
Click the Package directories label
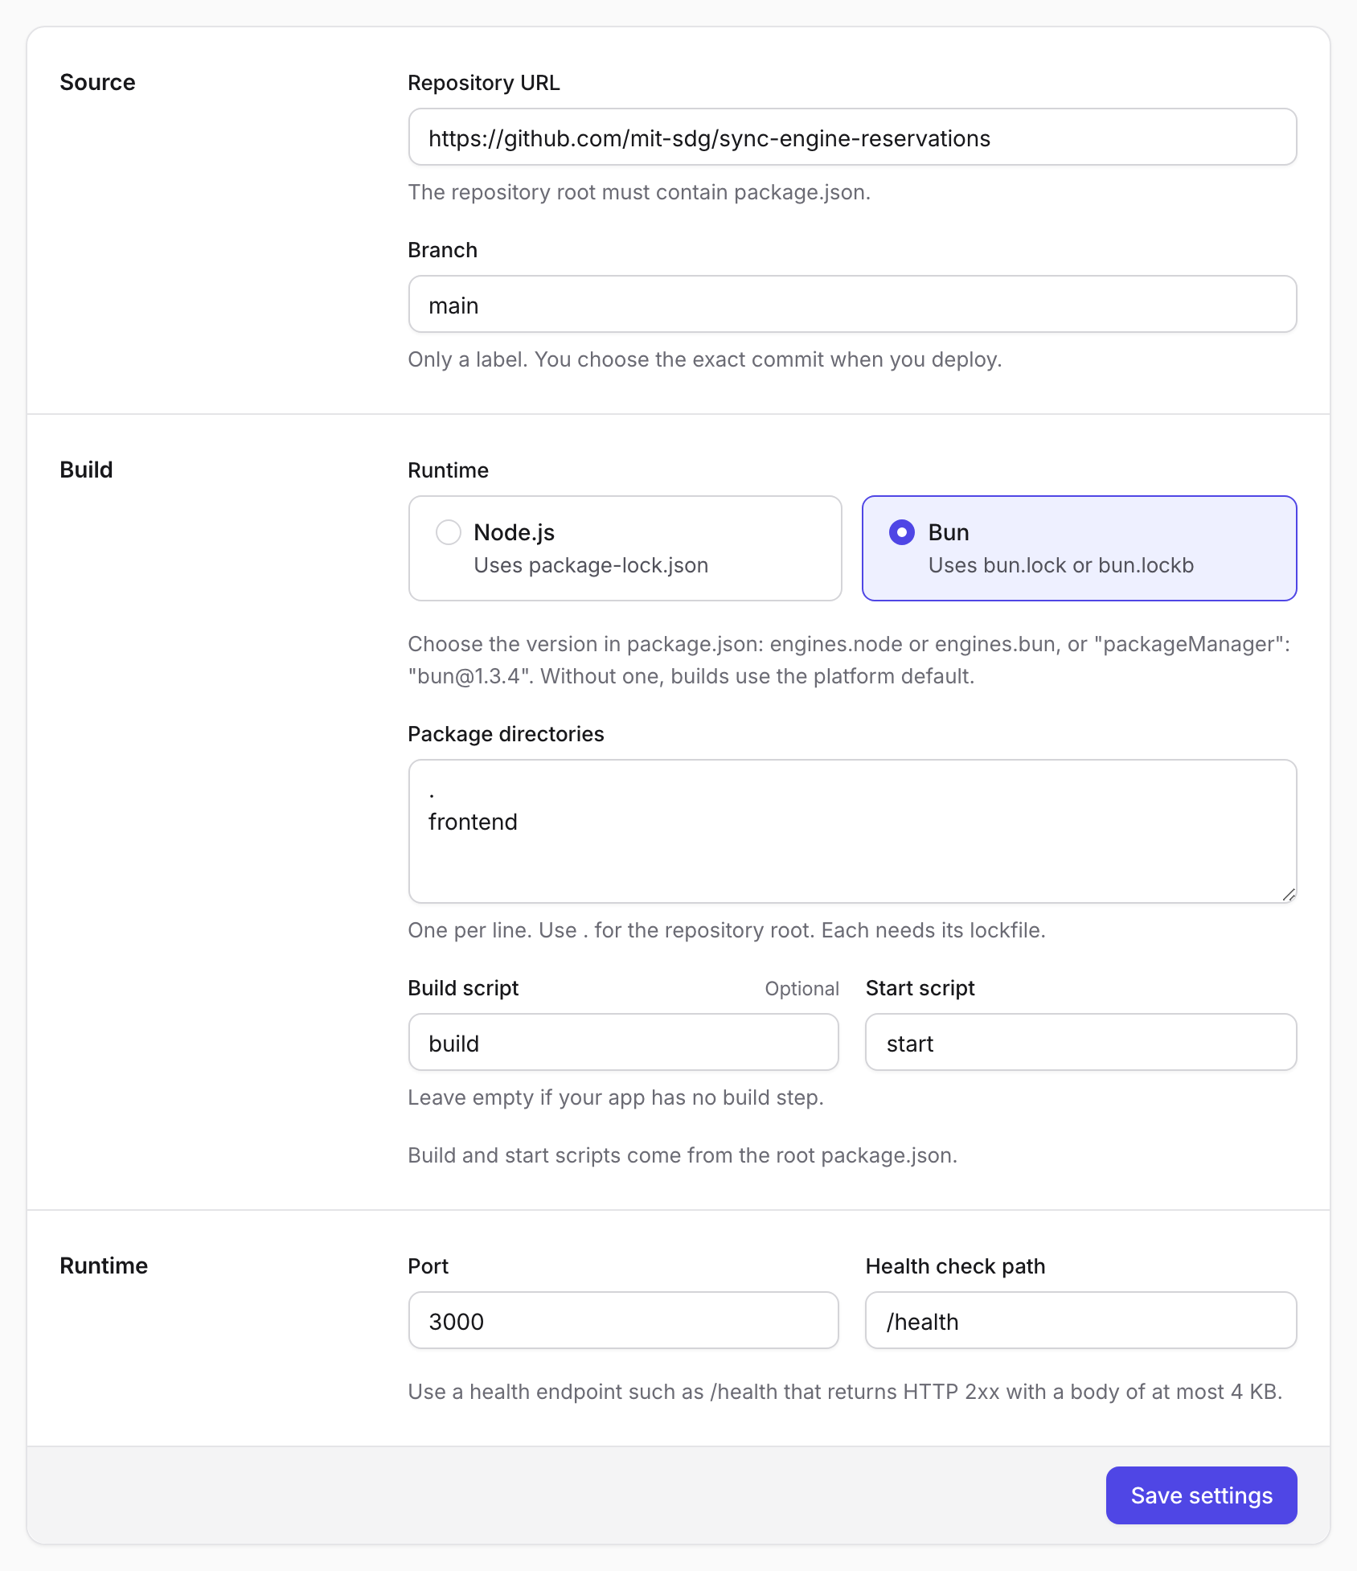pos(506,734)
